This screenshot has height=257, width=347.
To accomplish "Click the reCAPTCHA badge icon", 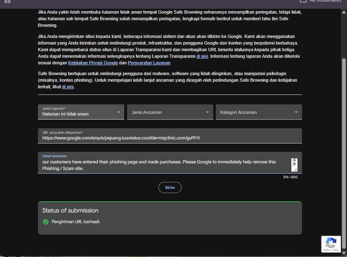I will click(x=331, y=244).
